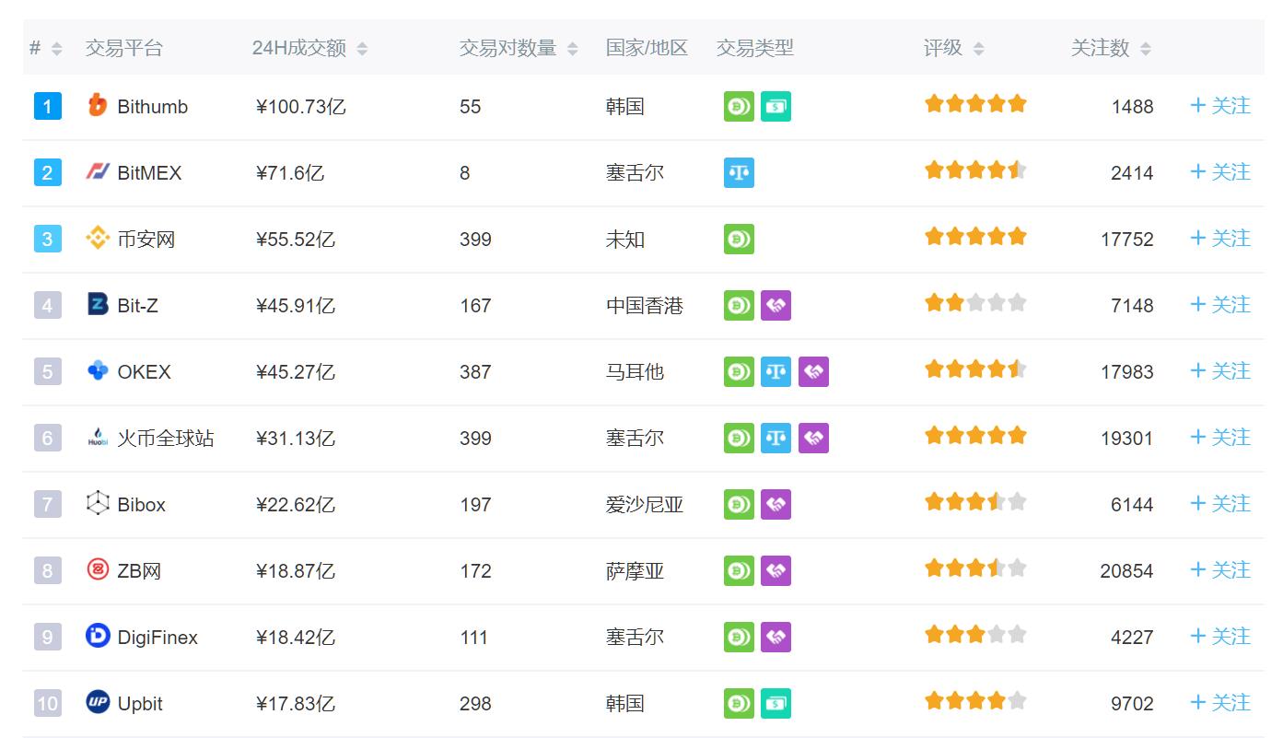Viewport: 1283px width, 738px height.
Task: Click the Bibox cube logo
Action: (97, 504)
